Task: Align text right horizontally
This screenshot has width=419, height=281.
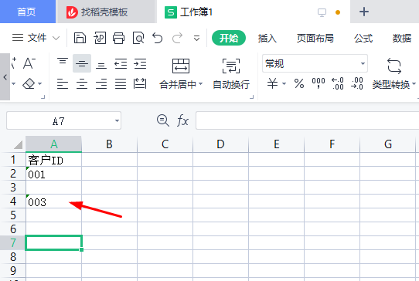Action: point(101,84)
